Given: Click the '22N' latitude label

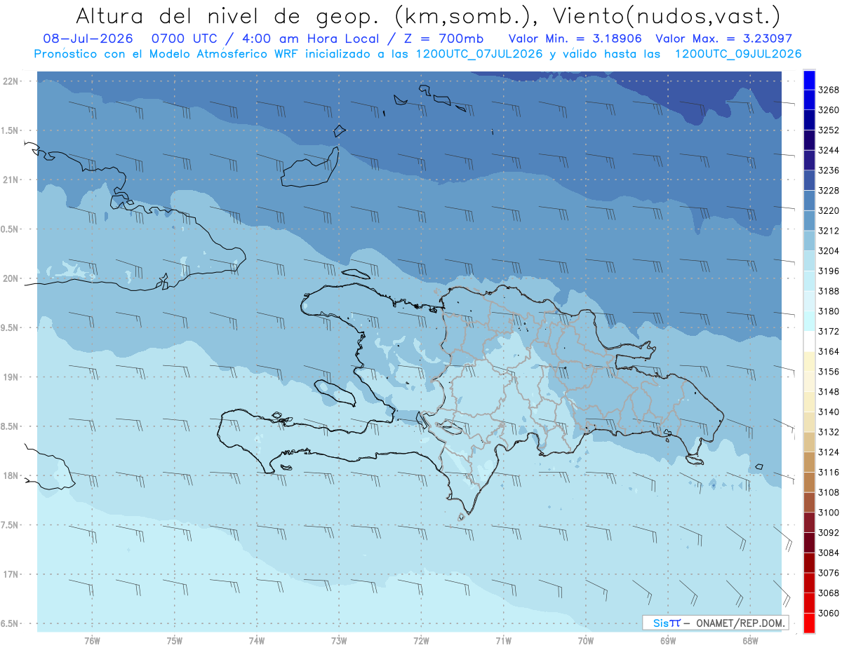Looking at the screenshot, I should tap(11, 81).
